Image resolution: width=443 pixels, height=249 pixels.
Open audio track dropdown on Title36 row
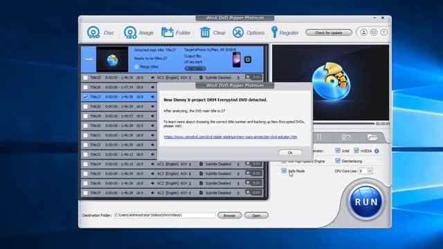pyautogui.click(x=190, y=183)
